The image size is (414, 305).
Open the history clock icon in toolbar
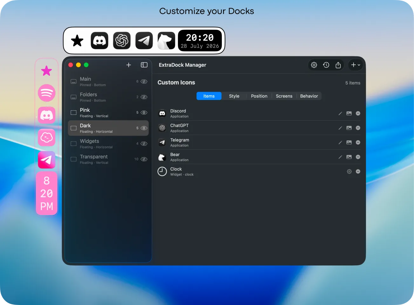pos(326,65)
